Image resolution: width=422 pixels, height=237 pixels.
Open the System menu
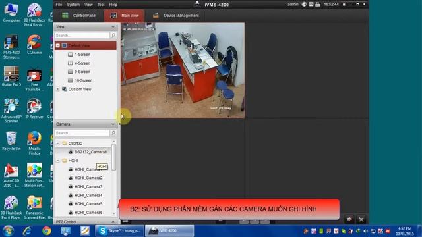73,5
